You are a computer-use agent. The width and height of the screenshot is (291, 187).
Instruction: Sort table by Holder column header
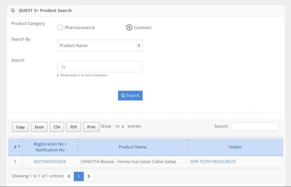point(235,147)
